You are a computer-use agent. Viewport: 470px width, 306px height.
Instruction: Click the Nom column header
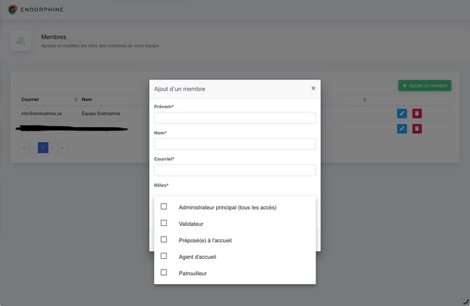[86, 99]
